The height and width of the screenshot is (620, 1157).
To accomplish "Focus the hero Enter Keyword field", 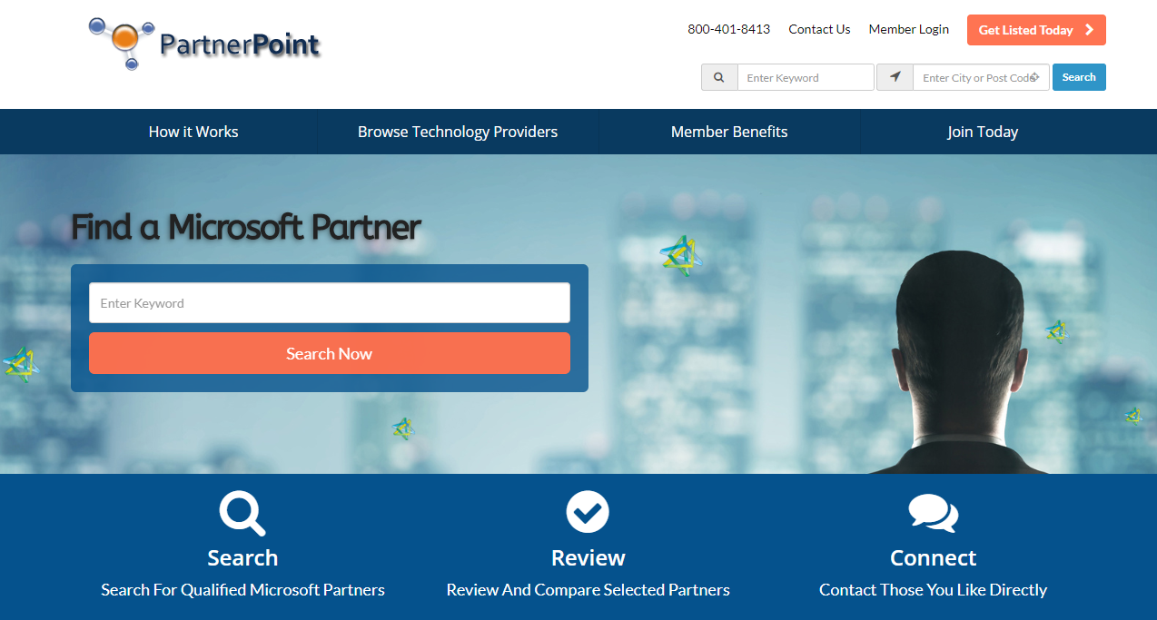I will point(330,303).
